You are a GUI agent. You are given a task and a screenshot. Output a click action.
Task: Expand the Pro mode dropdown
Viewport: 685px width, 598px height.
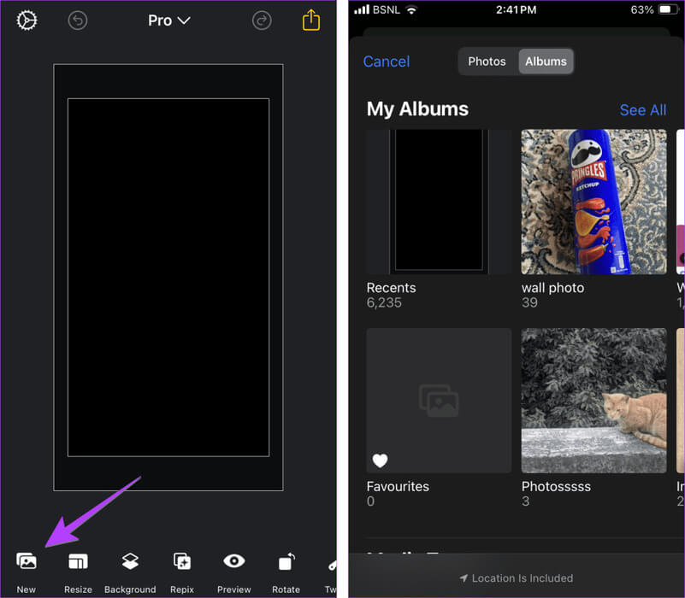(x=168, y=21)
